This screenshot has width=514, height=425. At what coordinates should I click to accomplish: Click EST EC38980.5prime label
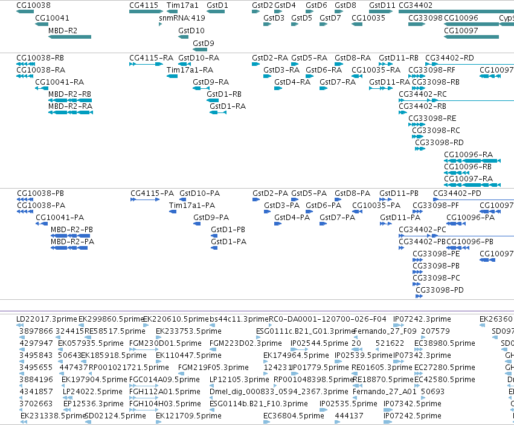coord(445,343)
